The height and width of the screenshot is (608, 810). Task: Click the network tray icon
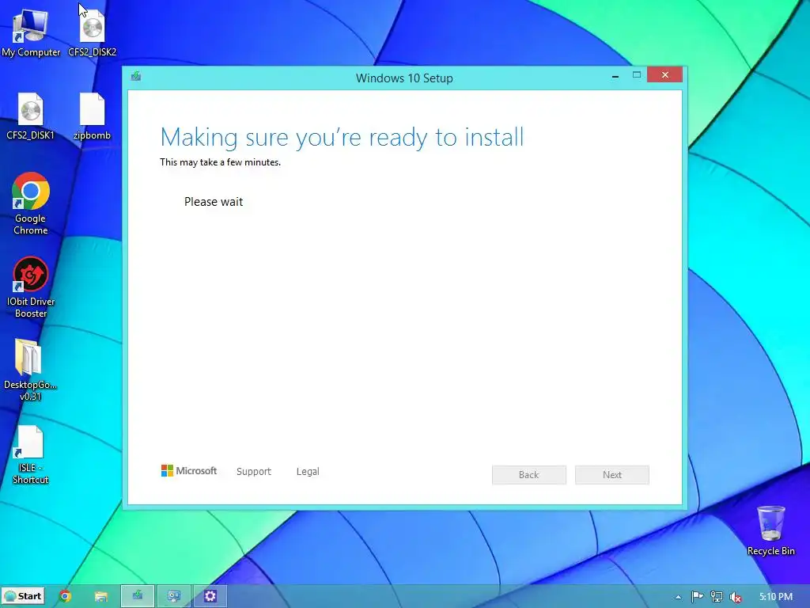(x=716, y=597)
